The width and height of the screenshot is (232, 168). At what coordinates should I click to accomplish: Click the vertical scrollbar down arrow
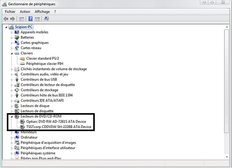point(226,157)
